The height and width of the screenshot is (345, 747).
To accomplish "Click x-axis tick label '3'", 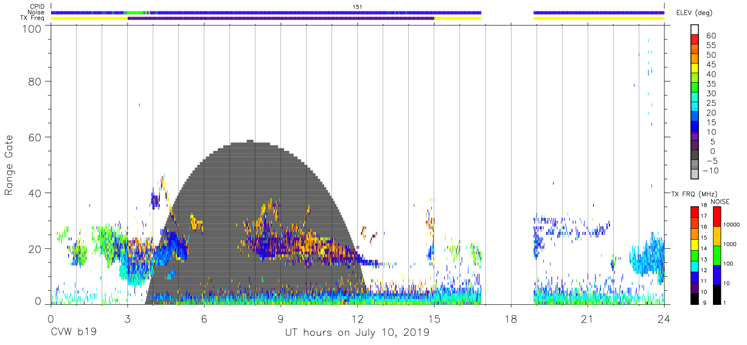I will pyautogui.click(x=127, y=319).
